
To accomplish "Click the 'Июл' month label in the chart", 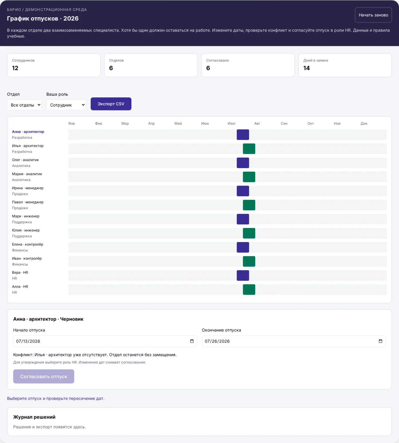I will point(231,123).
